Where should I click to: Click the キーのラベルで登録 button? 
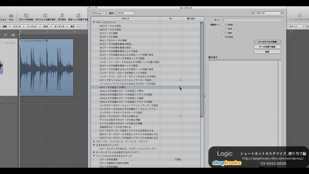267,42
